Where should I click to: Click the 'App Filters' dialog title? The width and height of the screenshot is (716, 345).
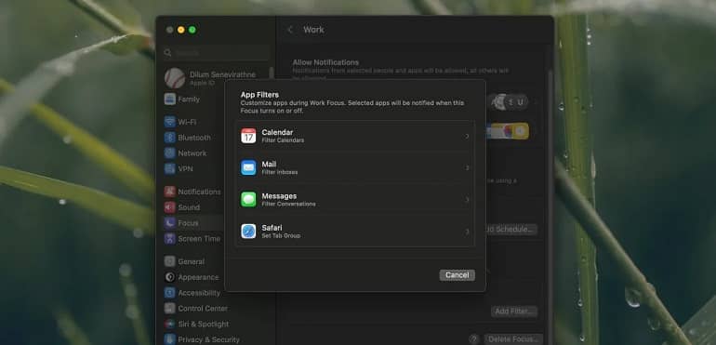259,95
